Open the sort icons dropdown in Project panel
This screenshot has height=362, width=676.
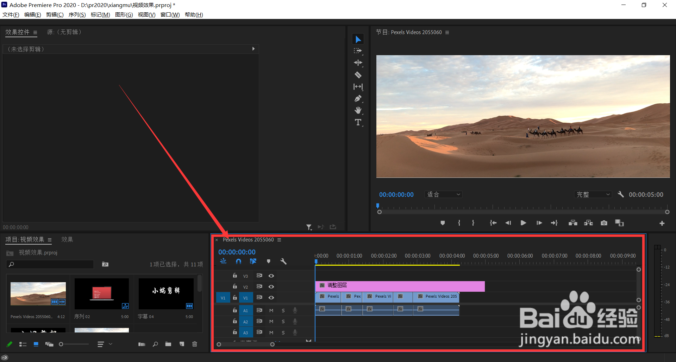pyautogui.click(x=105, y=344)
